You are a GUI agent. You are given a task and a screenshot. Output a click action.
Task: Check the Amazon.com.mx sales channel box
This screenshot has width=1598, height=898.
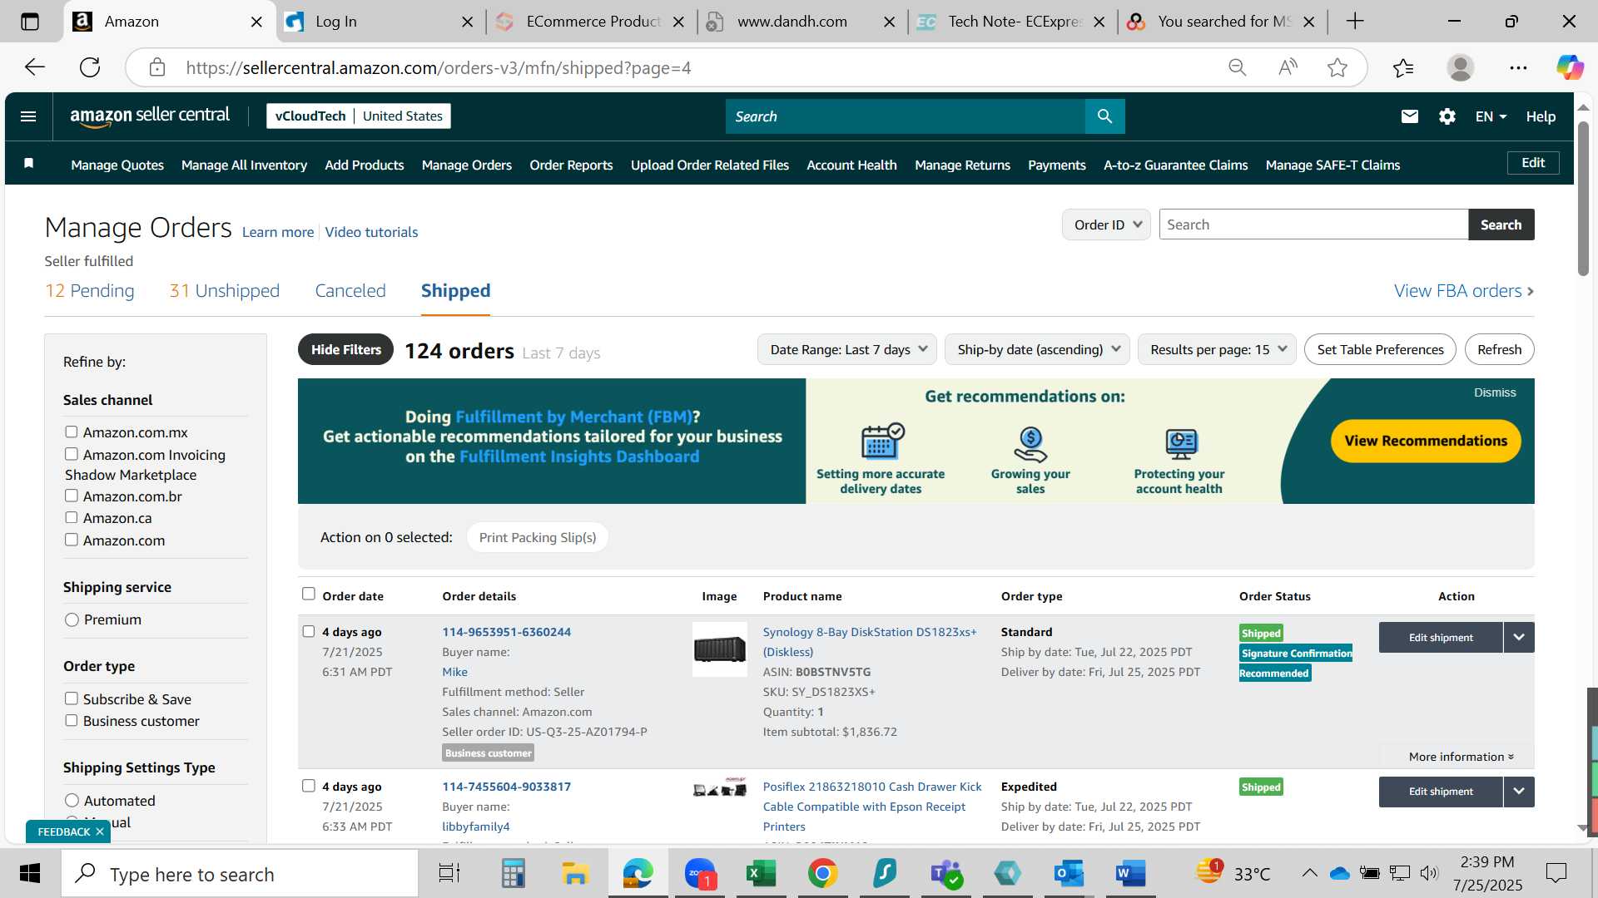click(x=72, y=432)
